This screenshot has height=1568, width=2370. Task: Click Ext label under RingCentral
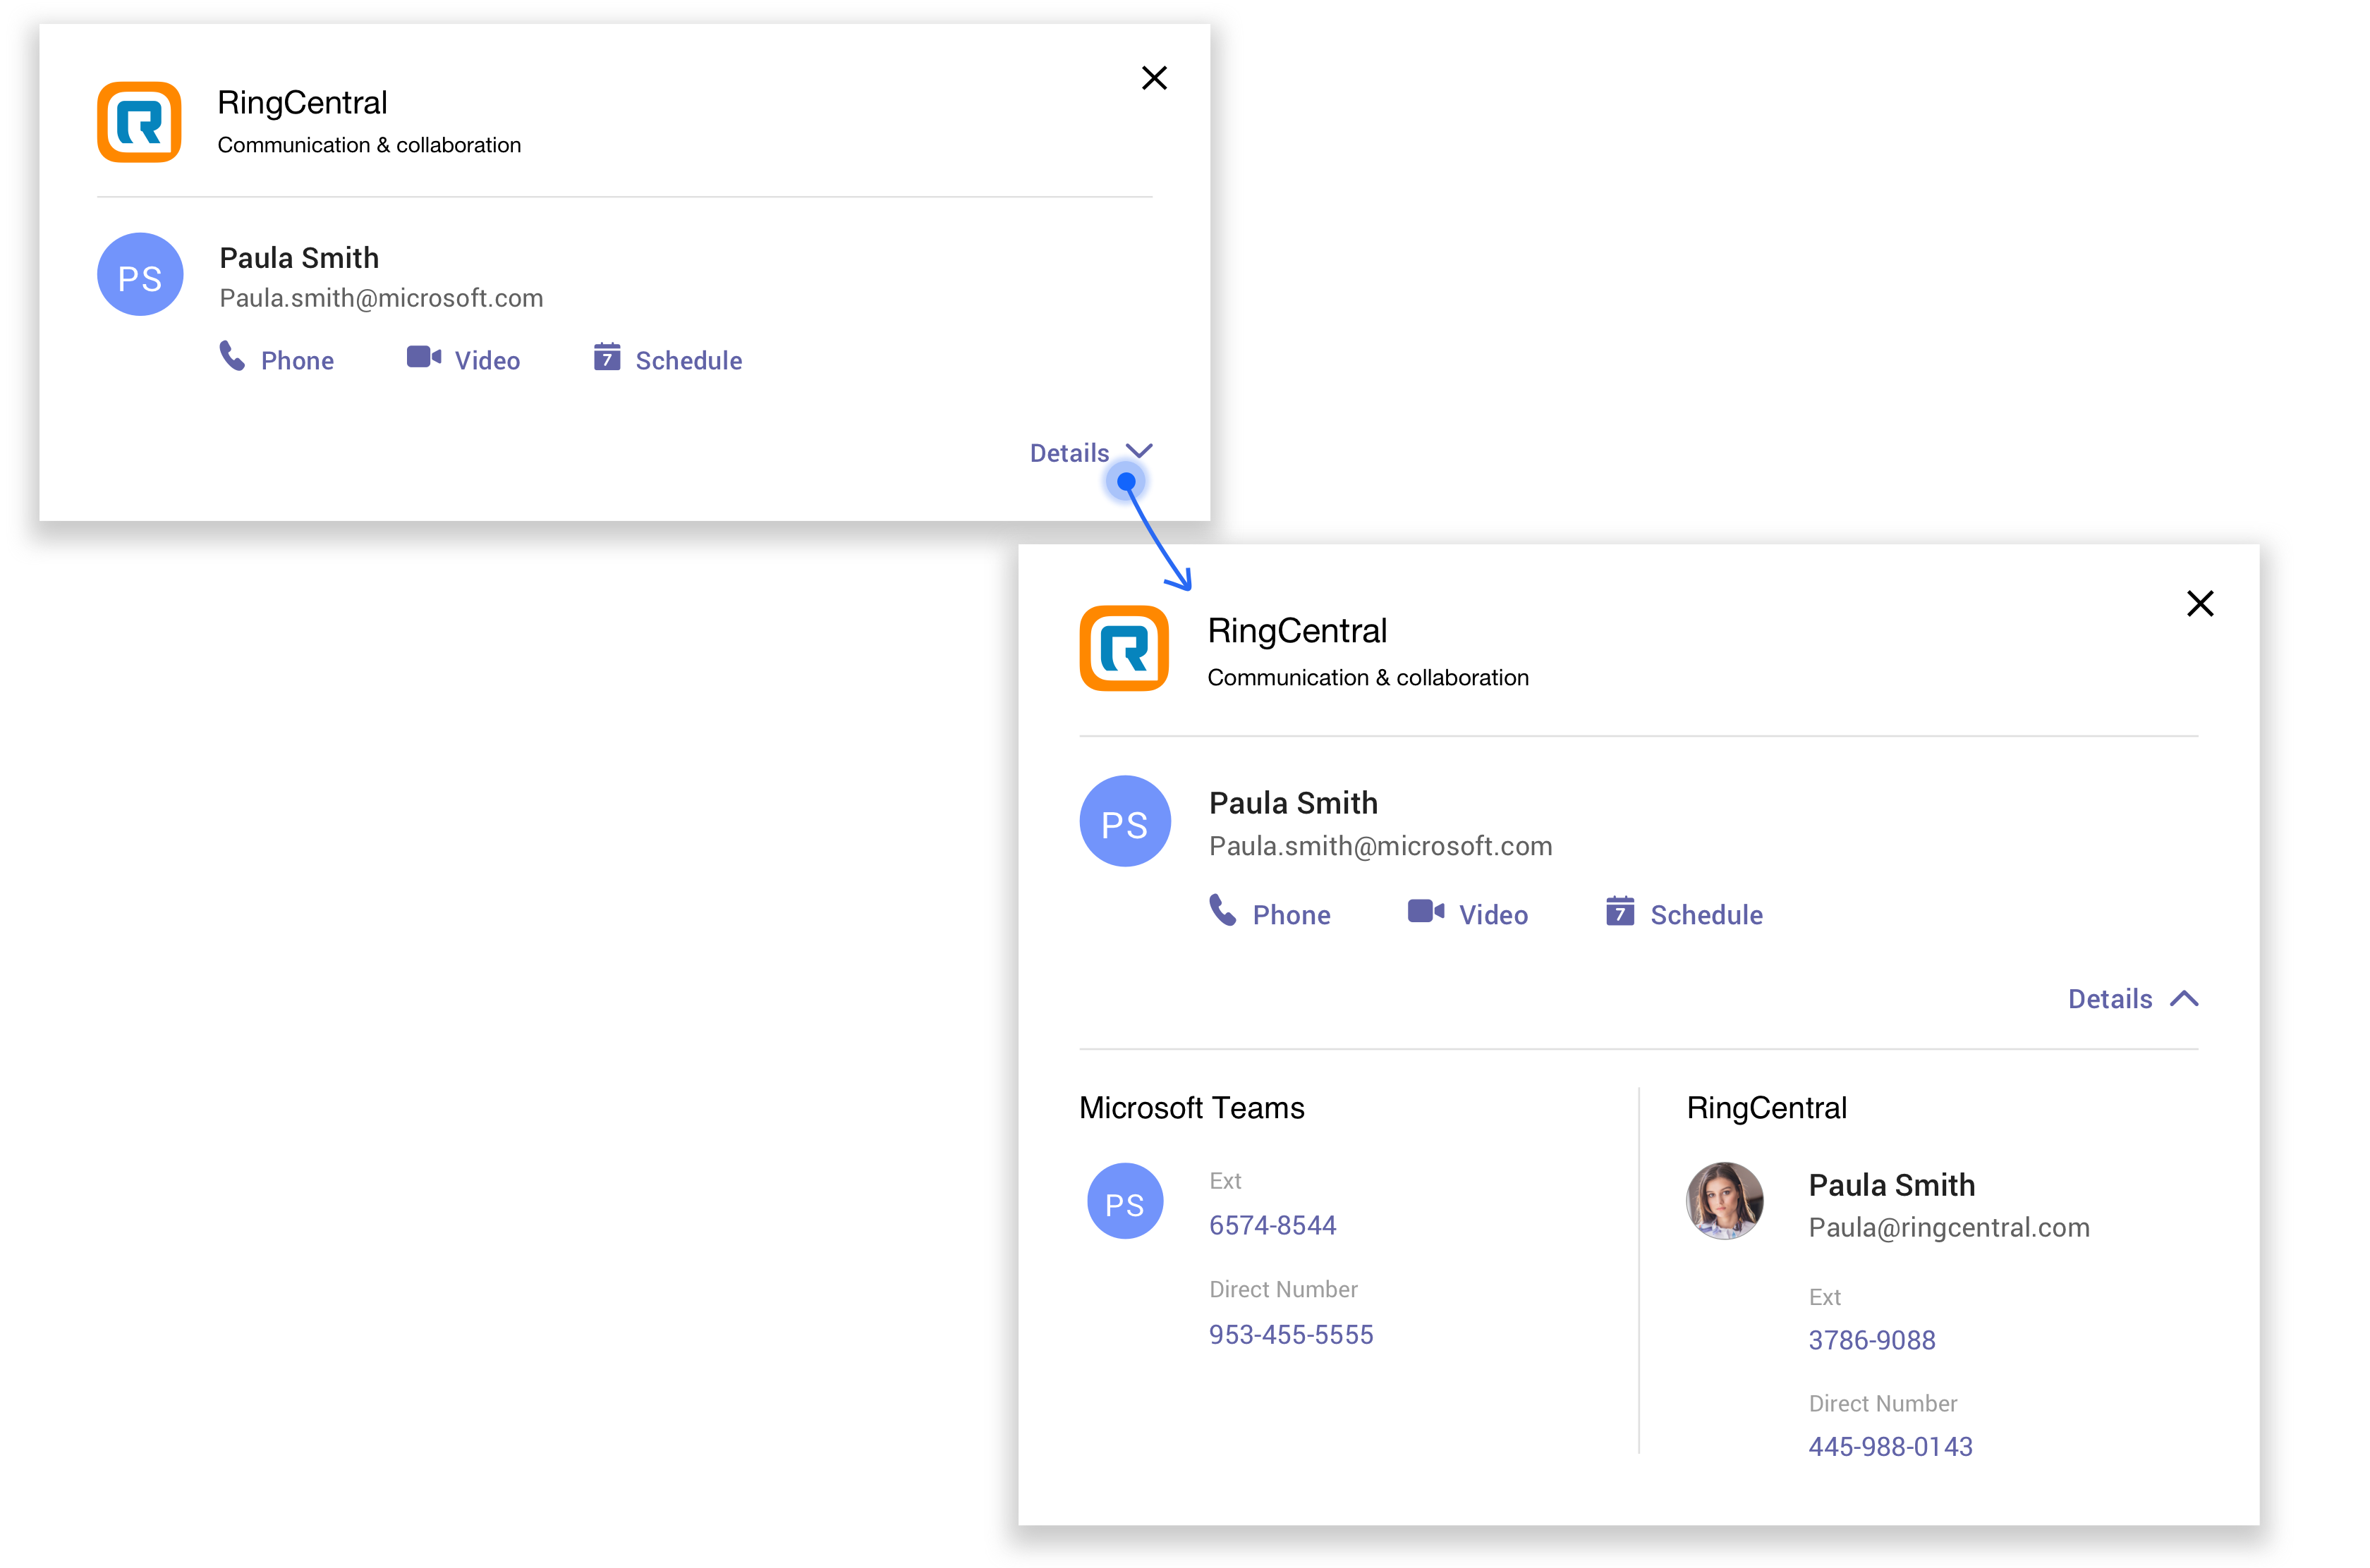(1824, 1297)
